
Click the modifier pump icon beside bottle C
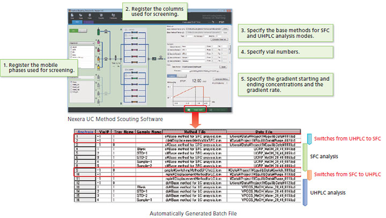click(106, 59)
